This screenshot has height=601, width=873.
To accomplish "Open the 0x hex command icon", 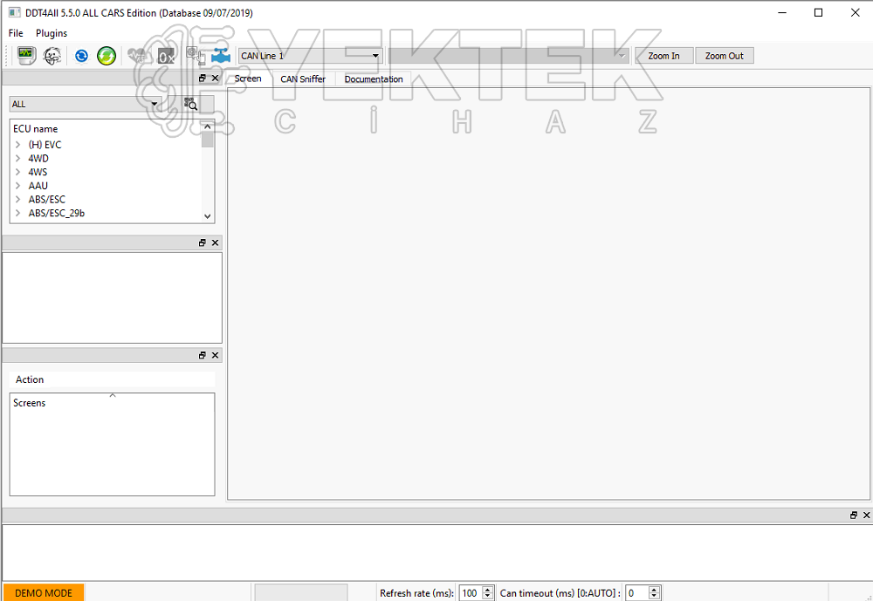I will coord(166,56).
